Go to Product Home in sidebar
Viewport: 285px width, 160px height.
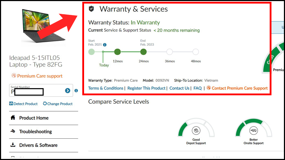coord(33,118)
